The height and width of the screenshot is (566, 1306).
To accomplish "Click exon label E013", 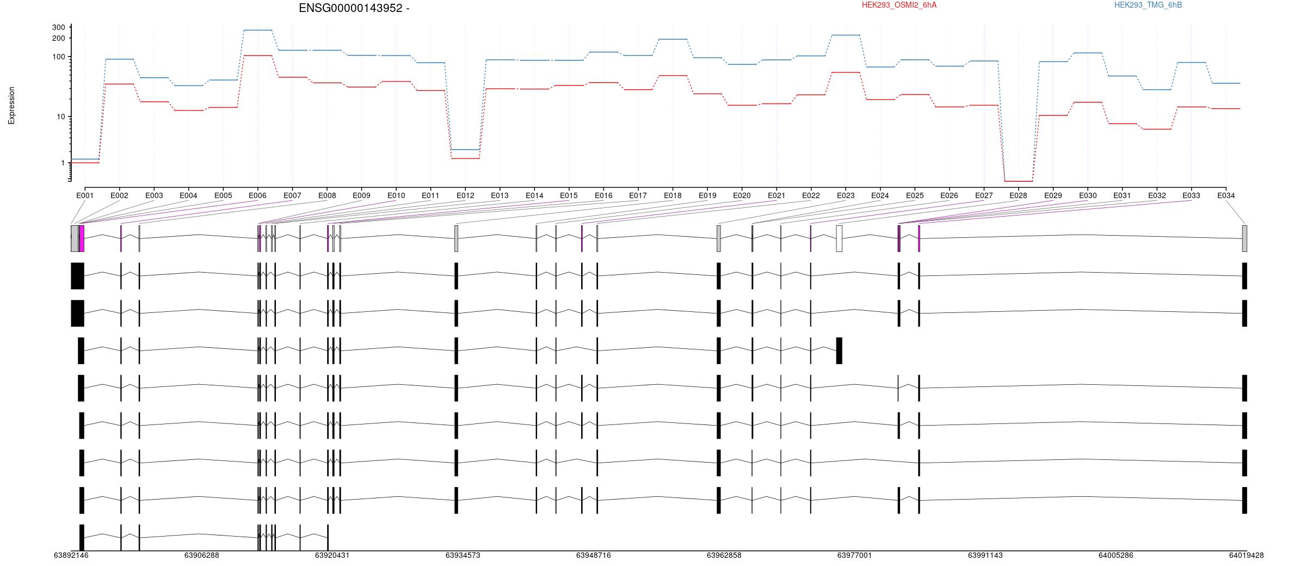I will pyautogui.click(x=500, y=195).
